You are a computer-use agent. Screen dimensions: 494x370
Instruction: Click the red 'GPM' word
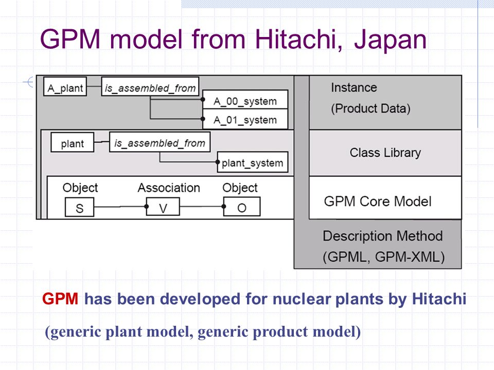[x=60, y=299]
